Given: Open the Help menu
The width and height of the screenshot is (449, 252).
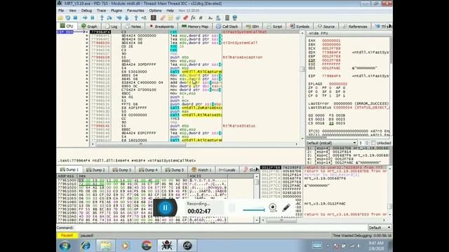Looking at the screenshot, I should [x=170, y=10].
